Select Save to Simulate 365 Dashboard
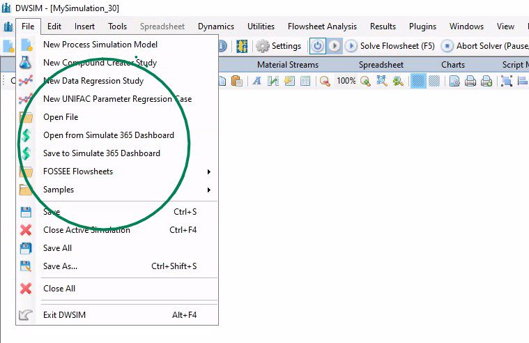 pos(116,153)
